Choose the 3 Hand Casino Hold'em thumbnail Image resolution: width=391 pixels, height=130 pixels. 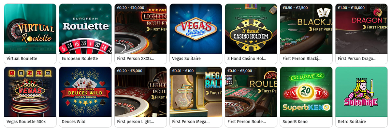(251, 29)
